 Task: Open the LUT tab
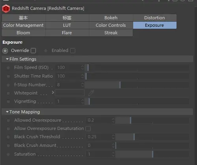pyautogui.click(x=67, y=25)
